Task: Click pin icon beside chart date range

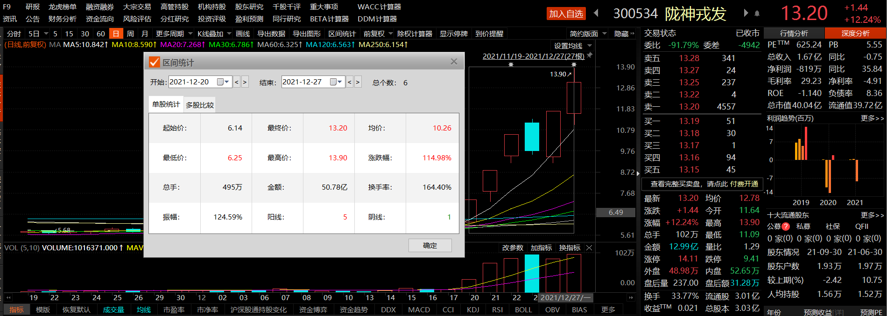Action: (590, 55)
